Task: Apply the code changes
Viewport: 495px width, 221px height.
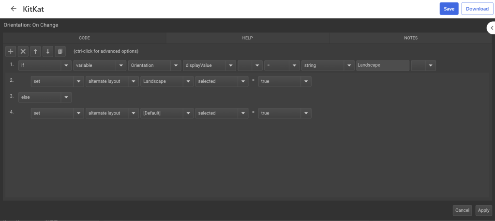Action: (x=483, y=210)
